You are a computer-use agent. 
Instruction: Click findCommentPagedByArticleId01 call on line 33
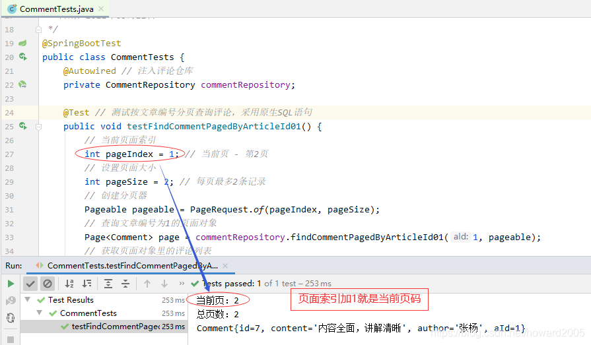click(x=367, y=237)
